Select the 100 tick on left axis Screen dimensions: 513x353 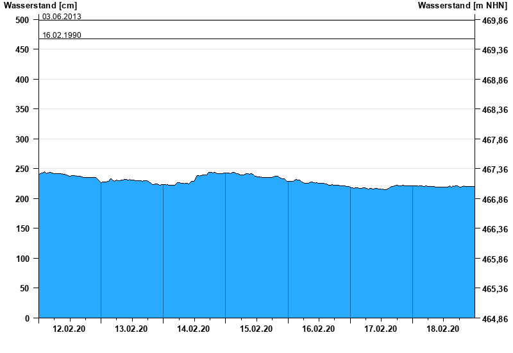pyautogui.click(x=22, y=259)
